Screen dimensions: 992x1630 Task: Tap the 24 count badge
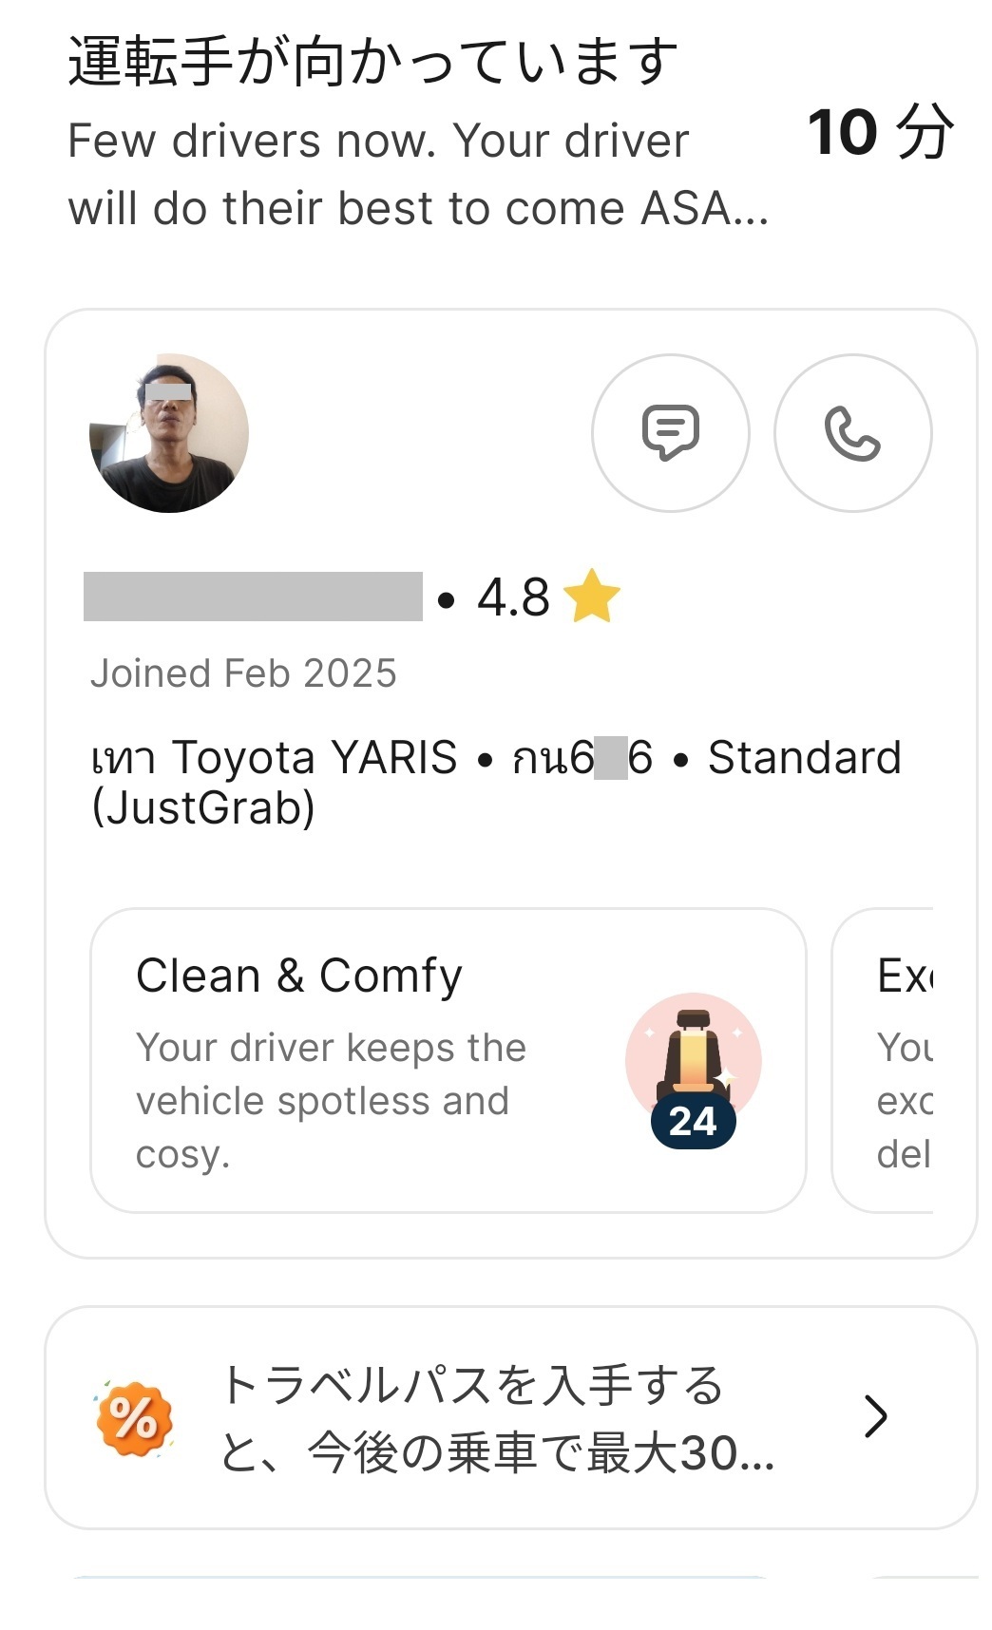pos(693,1122)
